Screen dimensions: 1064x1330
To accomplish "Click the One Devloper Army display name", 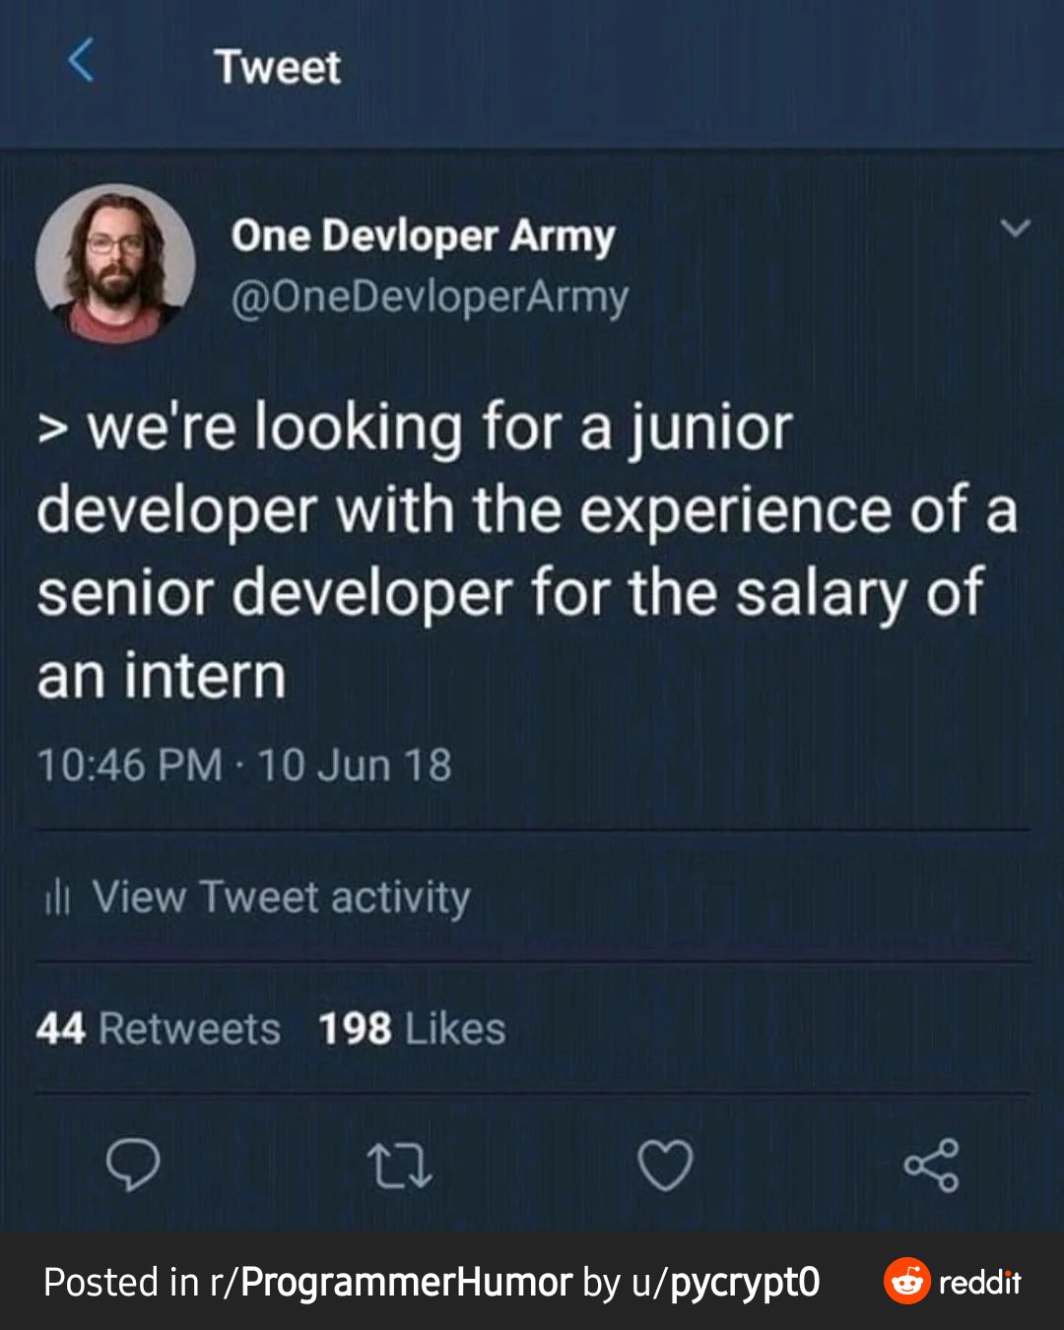I will pos(423,236).
